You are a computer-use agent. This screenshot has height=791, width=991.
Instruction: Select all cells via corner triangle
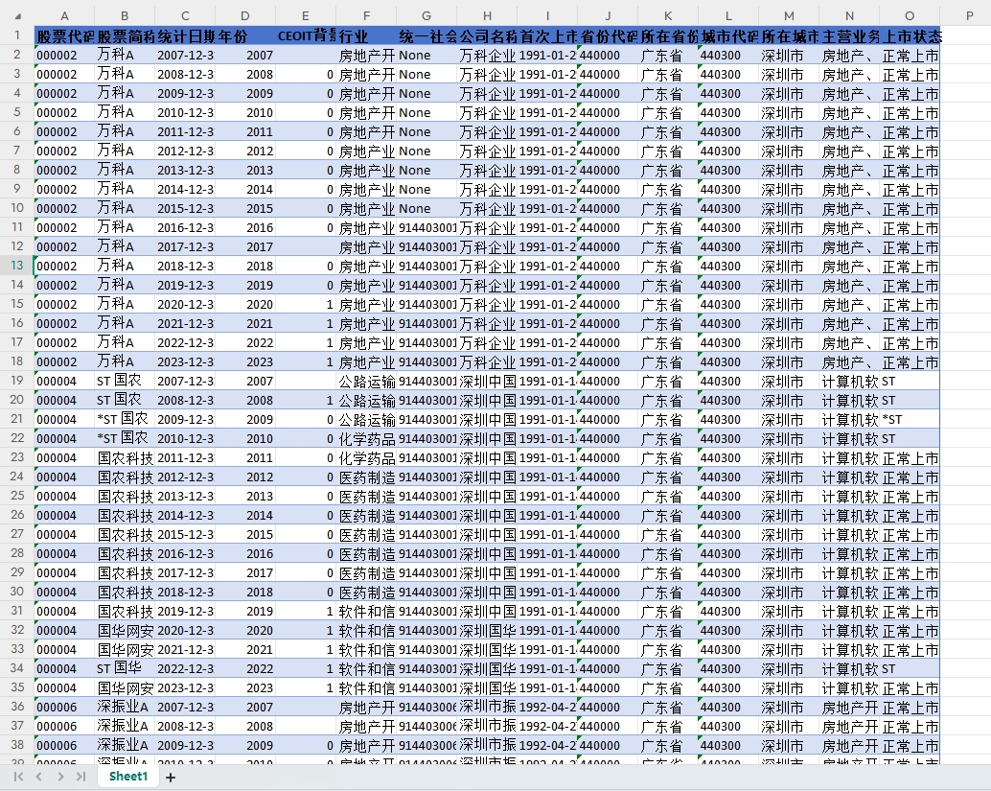17,15
